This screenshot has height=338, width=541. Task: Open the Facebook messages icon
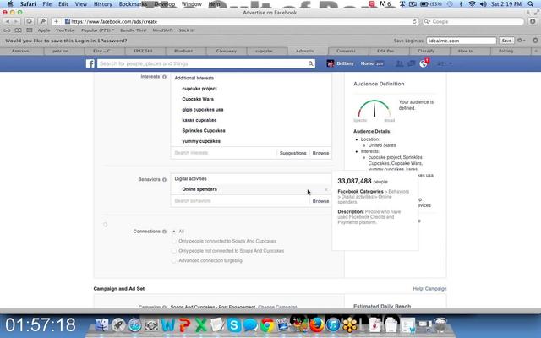point(411,63)
